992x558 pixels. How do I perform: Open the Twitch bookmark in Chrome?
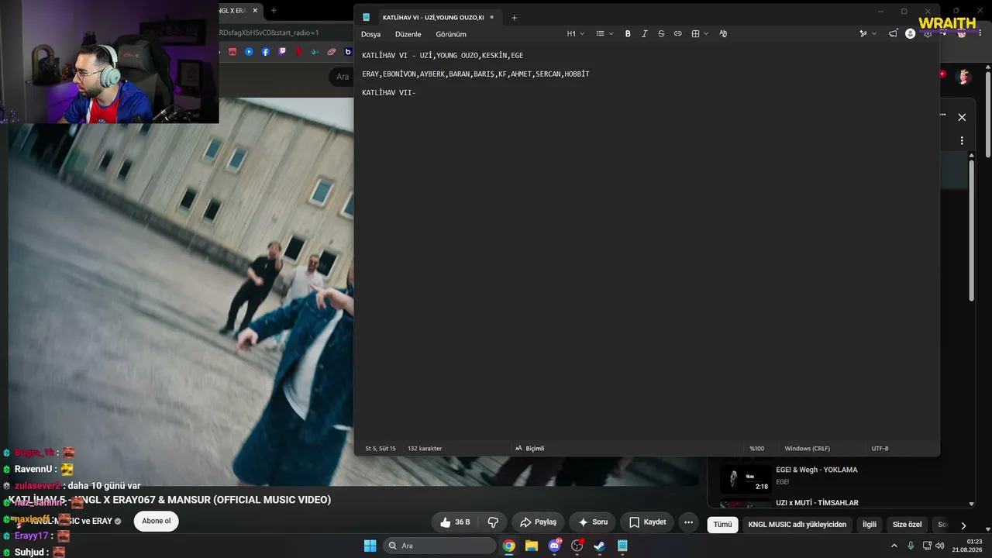point(282,52)
